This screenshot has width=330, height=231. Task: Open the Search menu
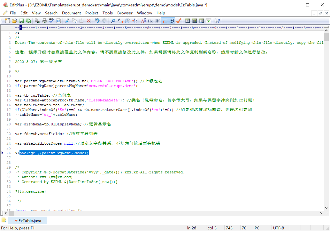pos(51,13)
